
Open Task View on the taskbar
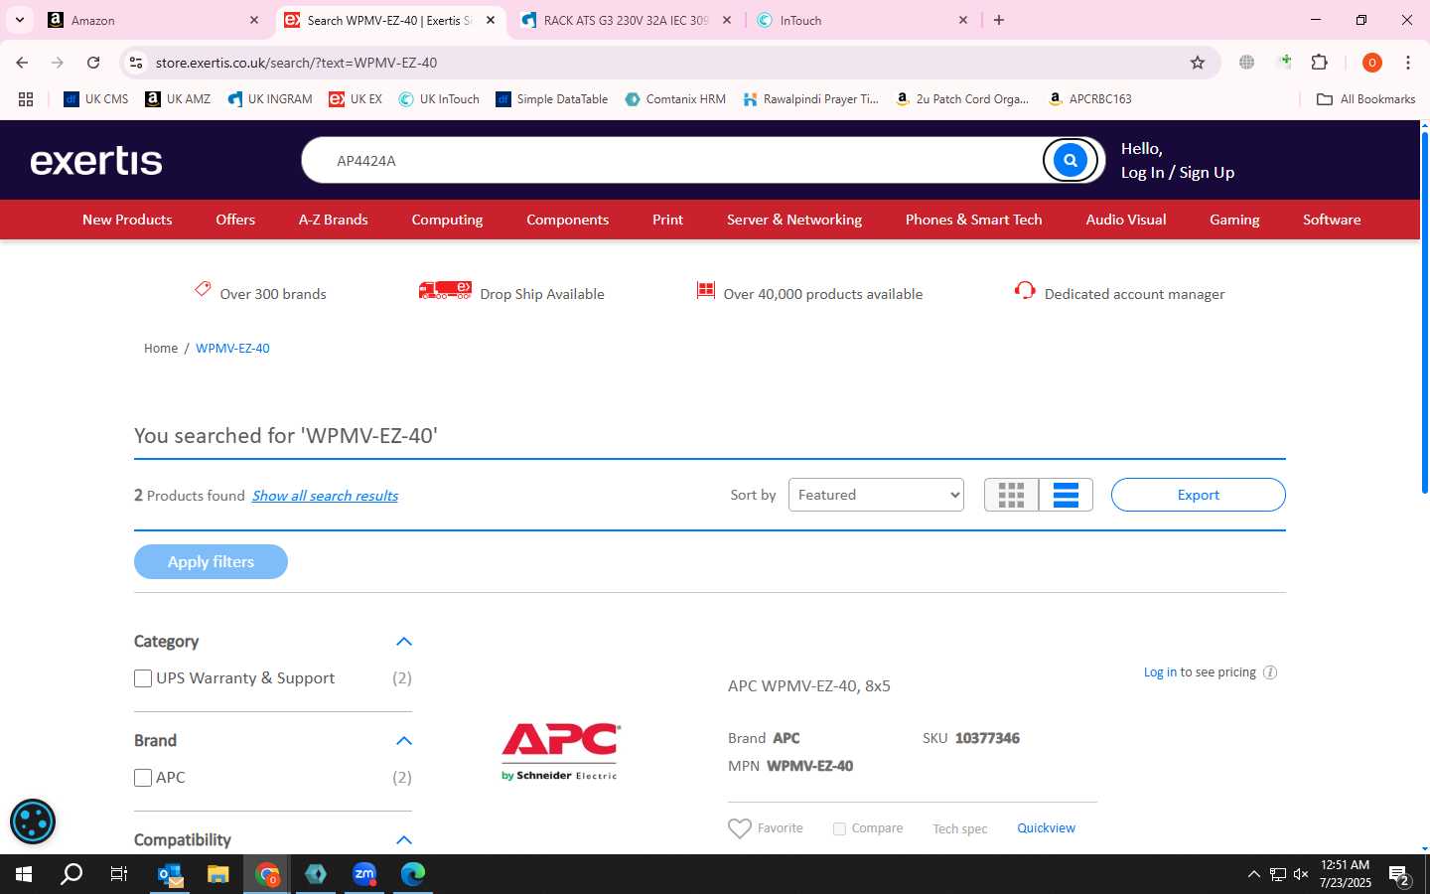(118, 874)
